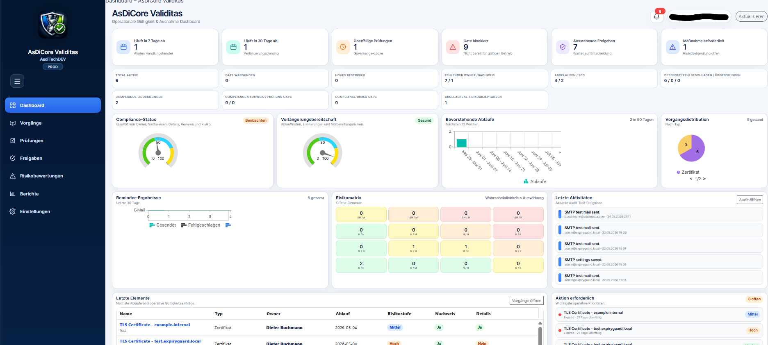
Task: Click risk matrix cell M/M showing 1
Action: pos(413,248)
